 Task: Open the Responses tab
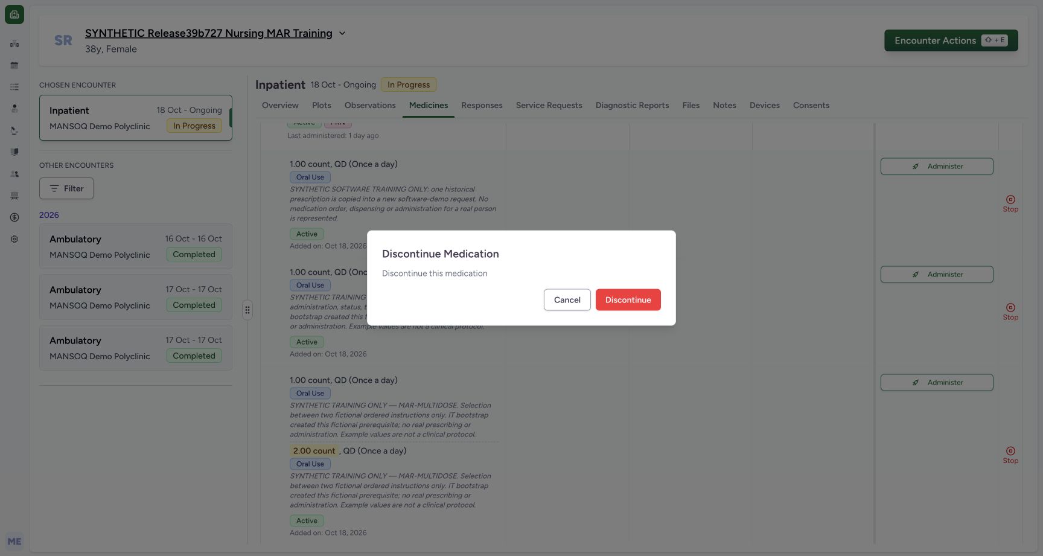click(482, 105)
